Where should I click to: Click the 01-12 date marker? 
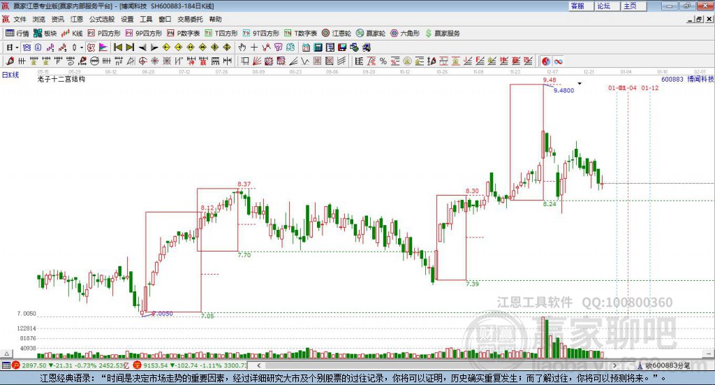point(650,87)
